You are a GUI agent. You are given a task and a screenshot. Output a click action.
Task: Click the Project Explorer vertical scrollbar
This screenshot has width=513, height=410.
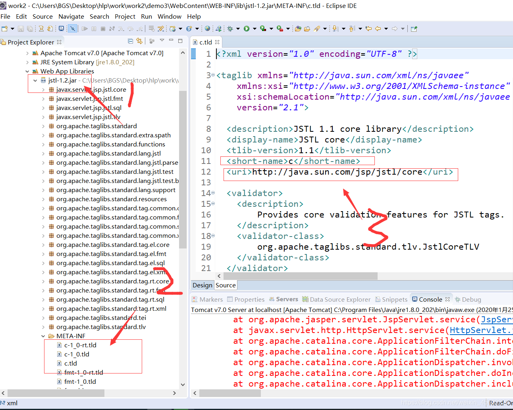(x=183, y=169)
